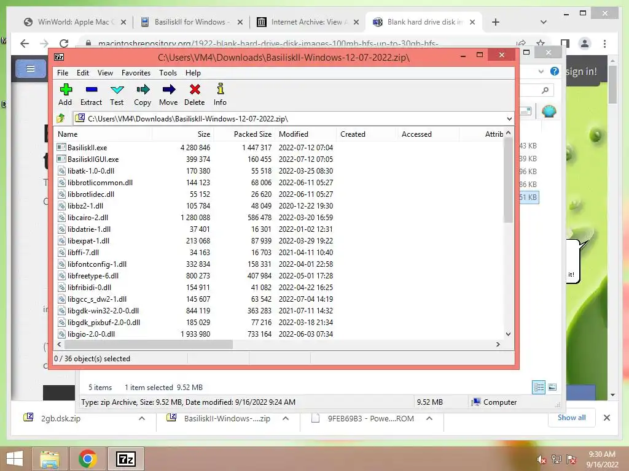Click the vertical scrollbar down arrow in 7-Zip
The width and height of the screenshot is (629, 471).
508,334
